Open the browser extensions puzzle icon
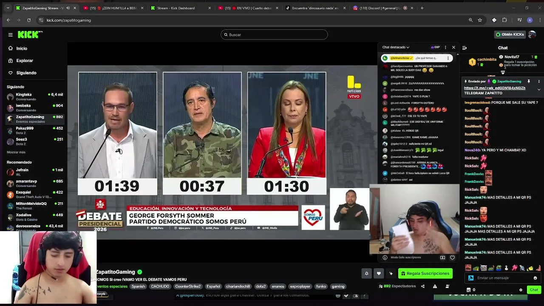The width and height of the screenshot is (544, 306). click(x=504, y=20)
